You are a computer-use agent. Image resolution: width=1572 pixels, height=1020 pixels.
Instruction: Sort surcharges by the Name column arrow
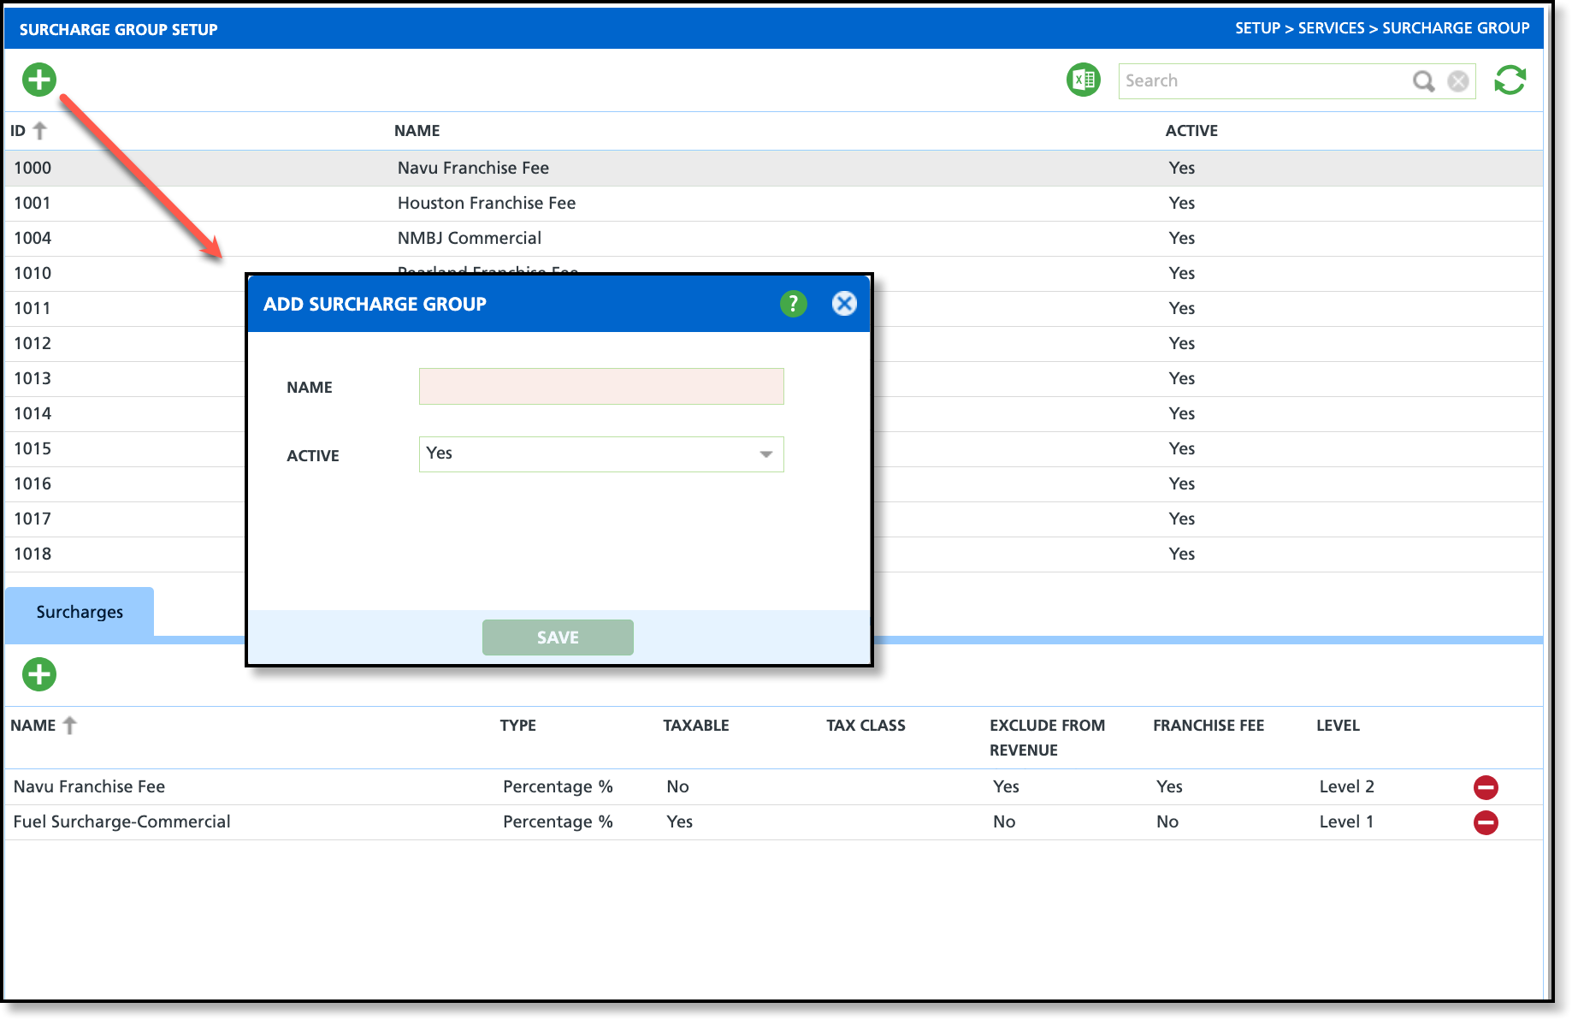click(70, 726)
